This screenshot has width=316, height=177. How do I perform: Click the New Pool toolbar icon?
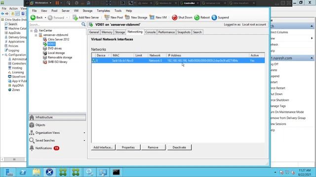[107, 18]
